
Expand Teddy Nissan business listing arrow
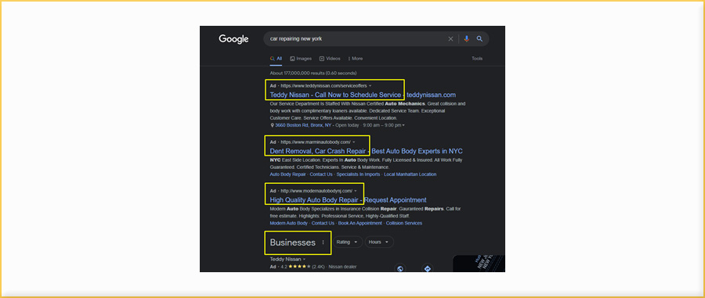(305, 260)
